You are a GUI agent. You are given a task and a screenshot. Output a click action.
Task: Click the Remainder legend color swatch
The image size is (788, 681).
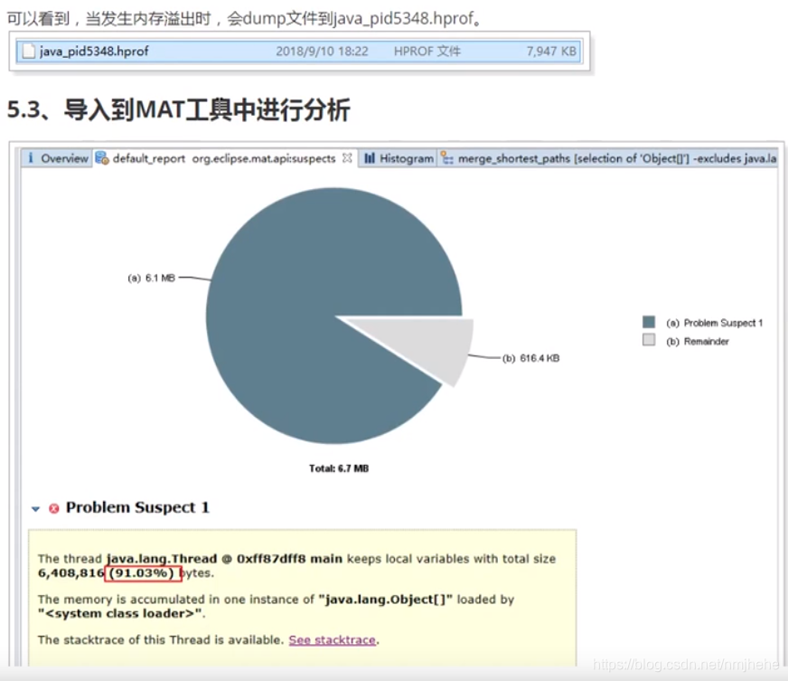tap(649, 340)
